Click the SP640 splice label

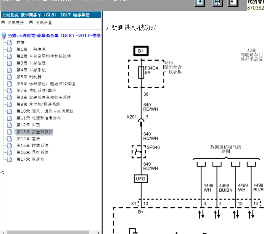coord(153,147)
